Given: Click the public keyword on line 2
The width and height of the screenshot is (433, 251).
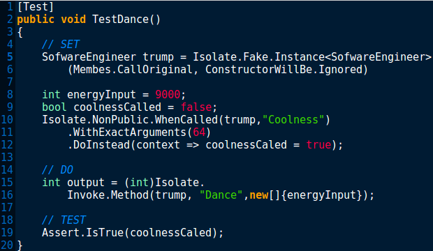Looking at the screenshot, I should [x=36, y=20].
